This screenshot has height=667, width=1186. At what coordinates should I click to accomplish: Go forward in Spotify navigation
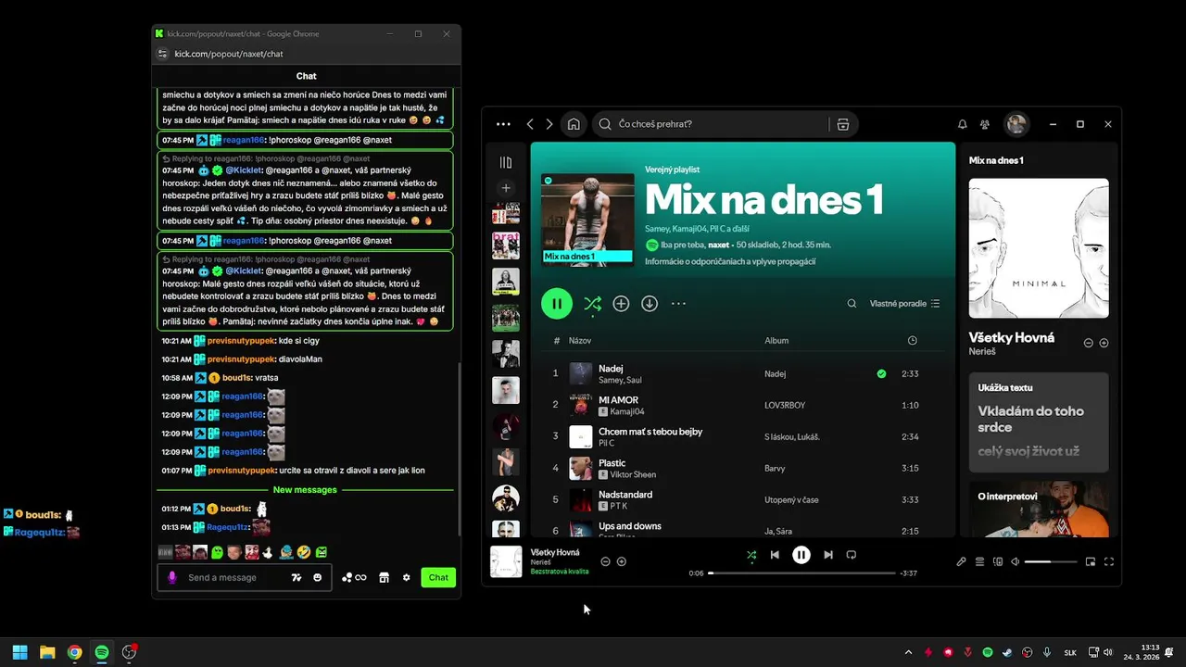(x=549, y=124)
